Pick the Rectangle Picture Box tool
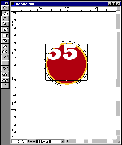122x145 pixels. coord(5,36)
